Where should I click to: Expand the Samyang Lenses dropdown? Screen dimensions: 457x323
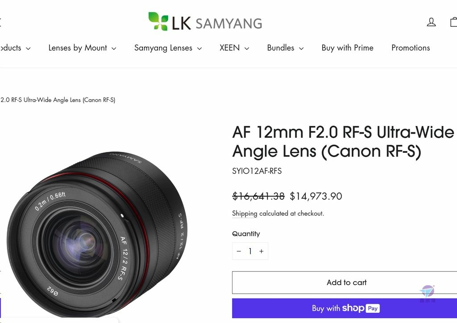pos(168,48)
